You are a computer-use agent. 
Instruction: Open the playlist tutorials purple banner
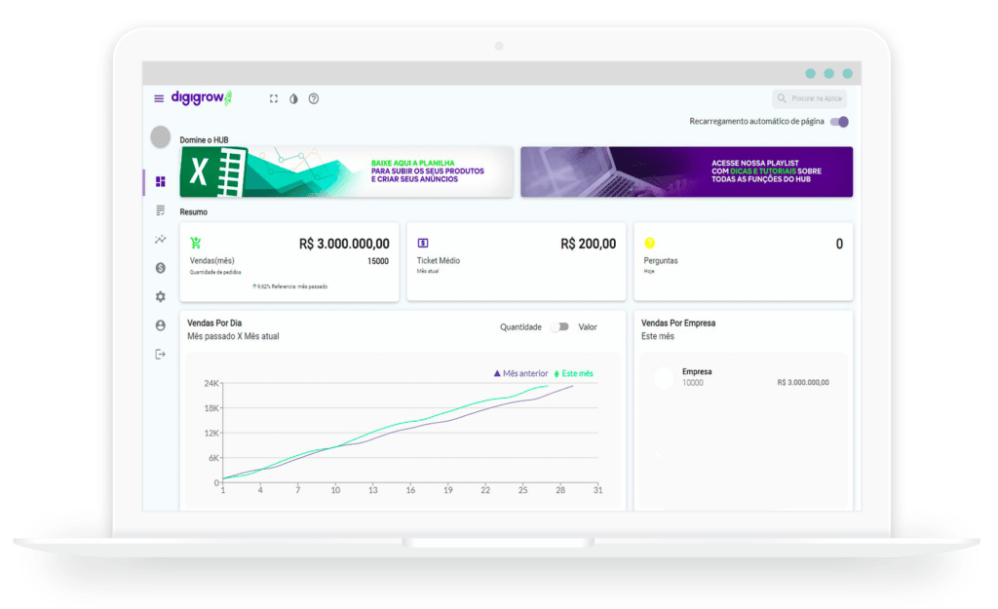coord(686,172)
